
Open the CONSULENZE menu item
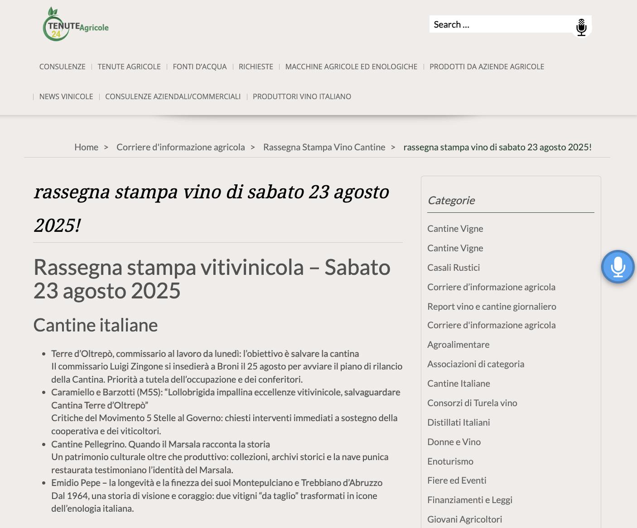[63, 67]
